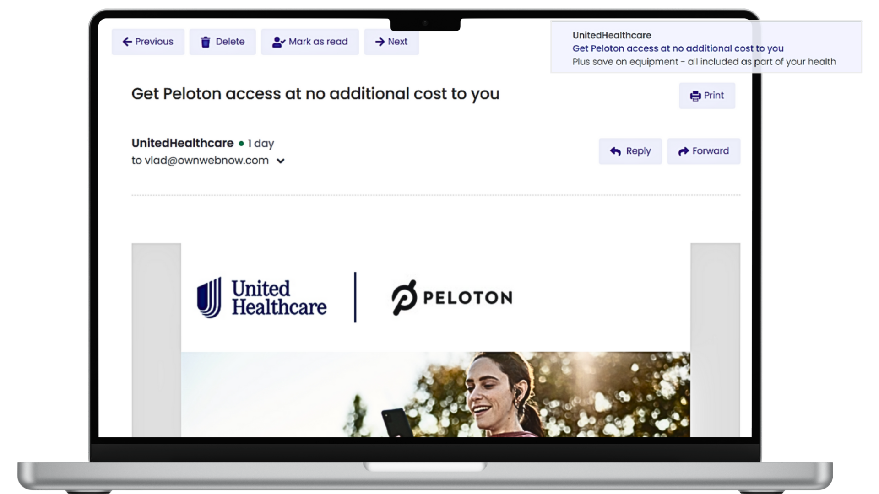
Task: Click the Mark as read person icon
Action: (278, 42)
